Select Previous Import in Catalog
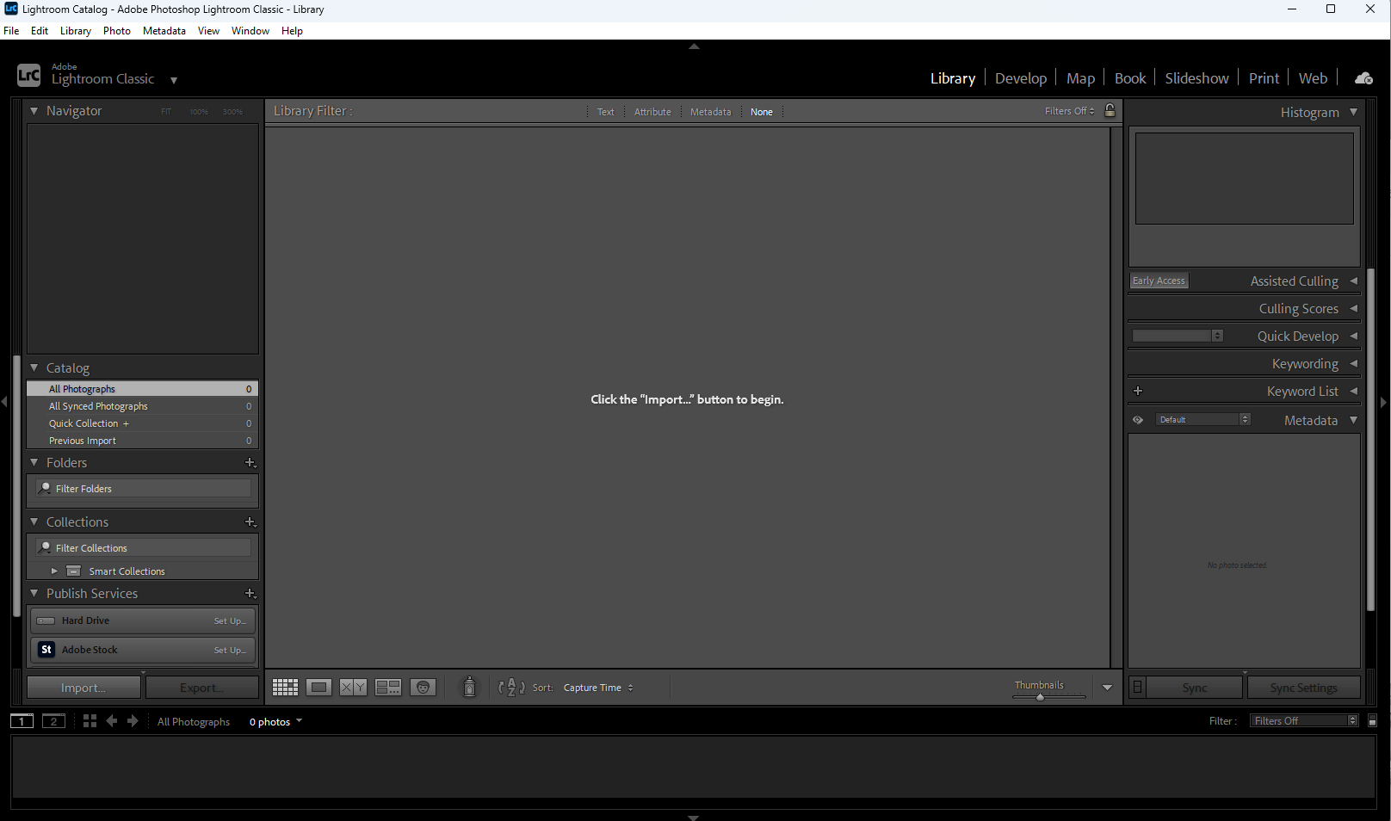This screenshot has width=1391, height=821. pyautogui.click(x=143, y=441)
